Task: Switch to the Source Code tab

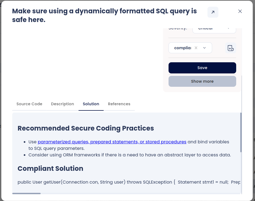Action: [x=29, y=104]
